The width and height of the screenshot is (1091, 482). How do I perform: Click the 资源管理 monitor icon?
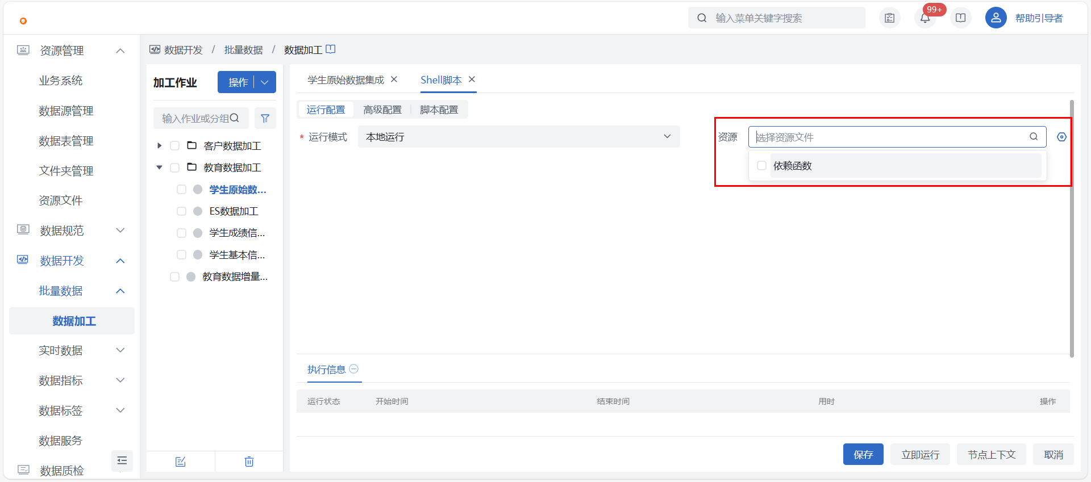pos(23,51)
